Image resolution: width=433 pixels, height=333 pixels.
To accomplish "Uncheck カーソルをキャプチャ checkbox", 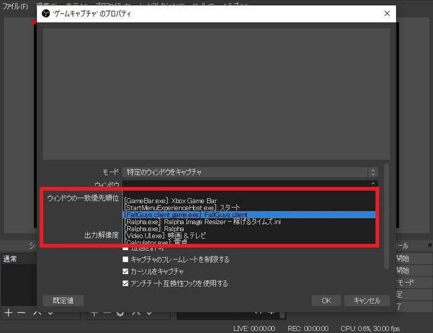I will (x=126, y=271).
